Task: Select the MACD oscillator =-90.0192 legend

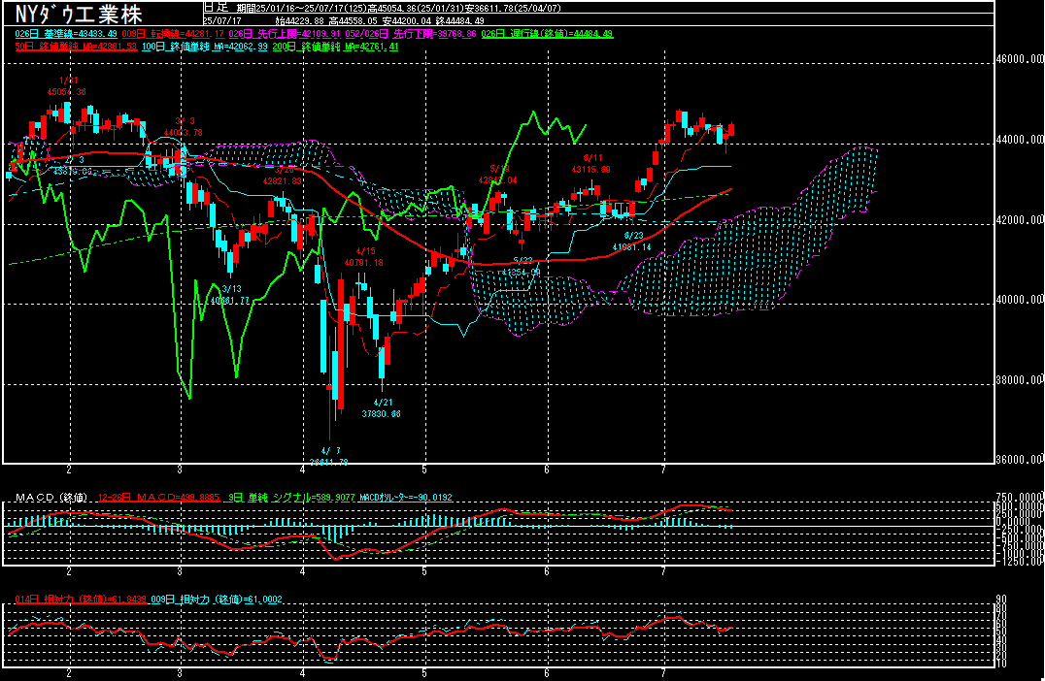Action: pyautogui.click(x=406, y=498)
